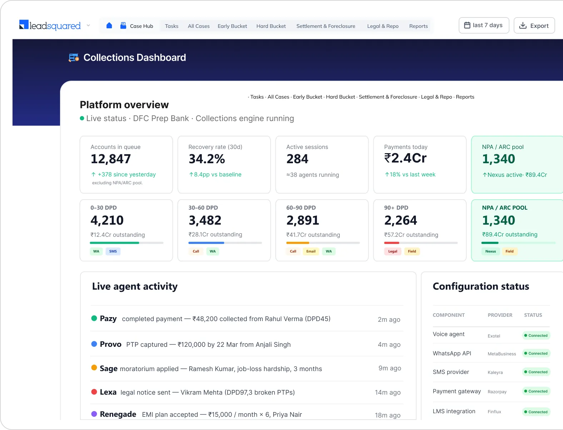Screen dimensions: 563x430
Task: Click the Connected badge for Payment gateway
Action: (536, 391)
